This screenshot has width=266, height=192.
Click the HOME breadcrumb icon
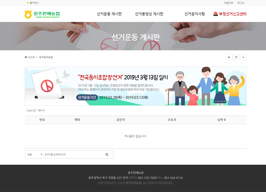click(x=26, y=57)
